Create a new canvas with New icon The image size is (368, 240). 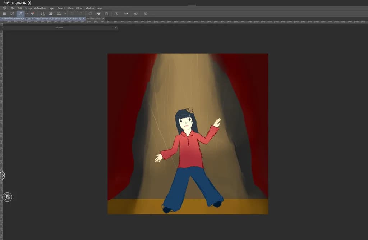[x=42, y=14]
